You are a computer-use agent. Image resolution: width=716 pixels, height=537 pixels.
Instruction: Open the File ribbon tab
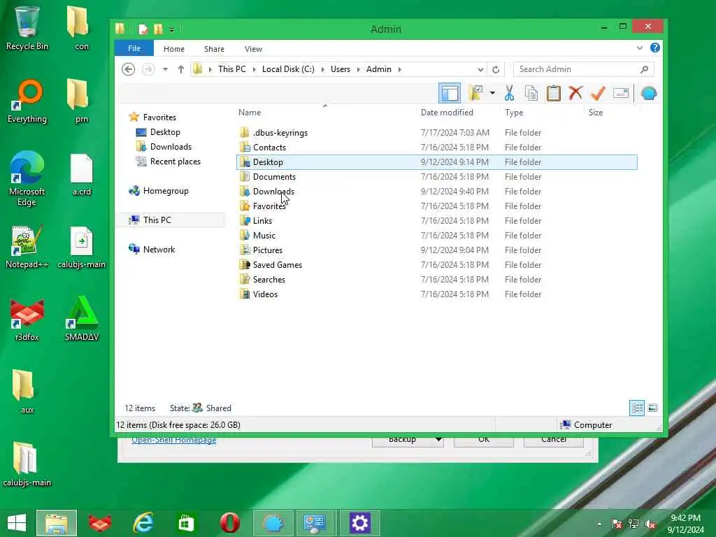[134, 48]
